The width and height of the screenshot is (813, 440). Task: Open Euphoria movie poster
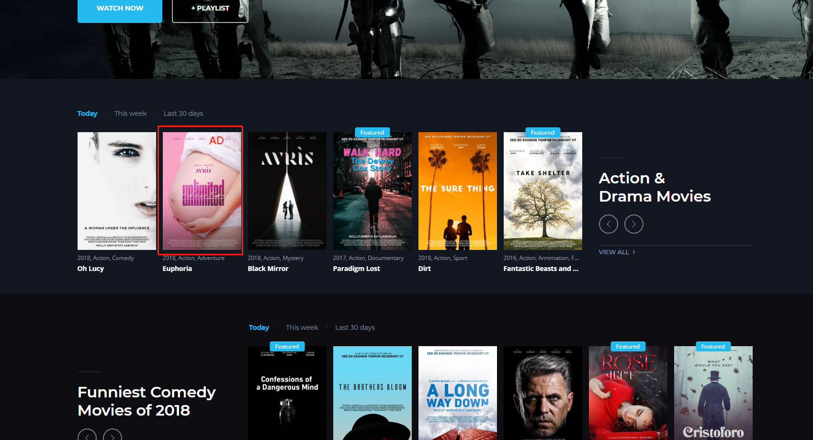[202, 191]
